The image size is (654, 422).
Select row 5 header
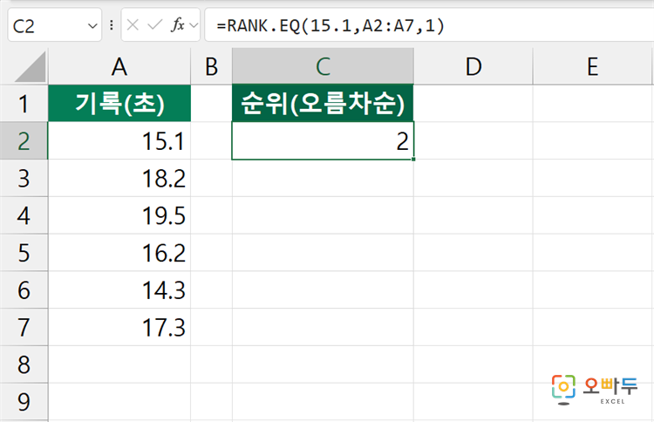click(x=24, y=253)
